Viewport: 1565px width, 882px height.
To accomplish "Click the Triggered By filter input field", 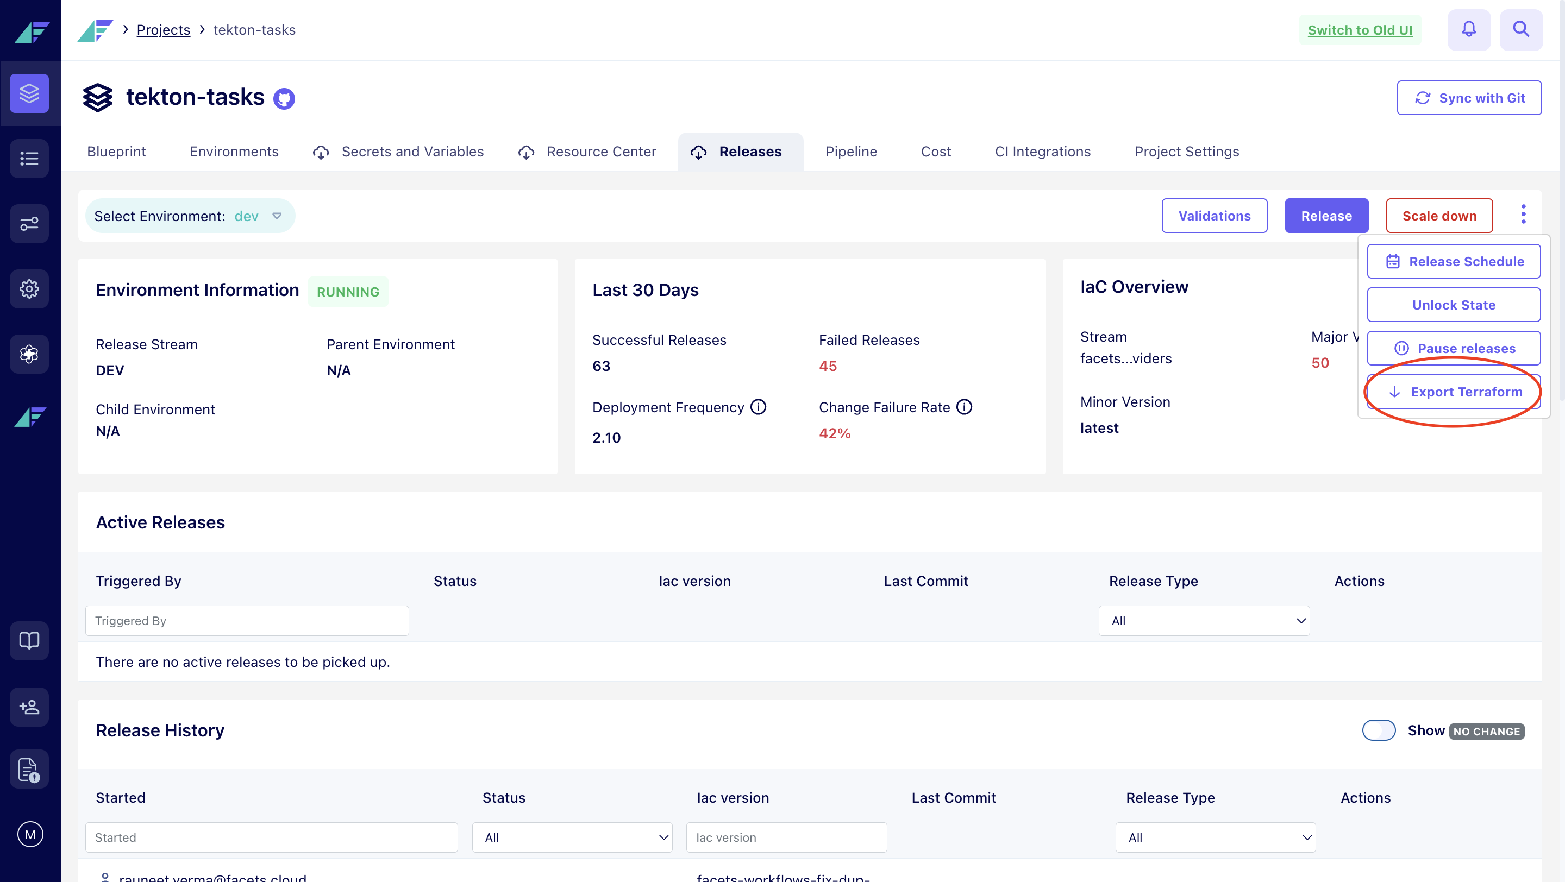I will 247,620.
